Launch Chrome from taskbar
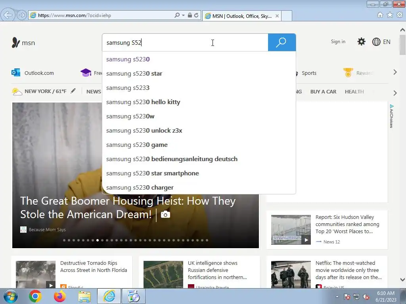 [35, 296]
